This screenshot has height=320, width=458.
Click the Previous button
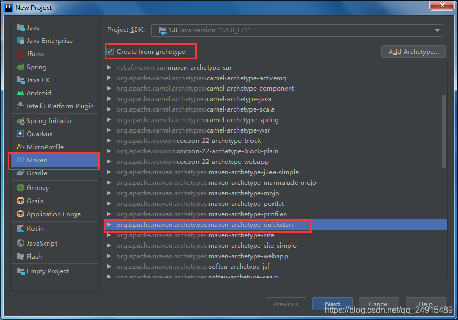pyautogui.click(x=286, y=304)
